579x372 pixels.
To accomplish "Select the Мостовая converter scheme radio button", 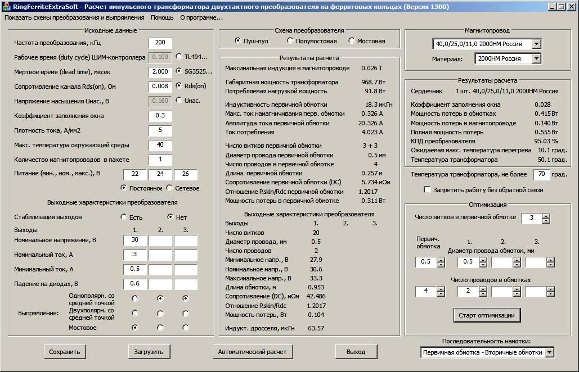I will point(352,41).
